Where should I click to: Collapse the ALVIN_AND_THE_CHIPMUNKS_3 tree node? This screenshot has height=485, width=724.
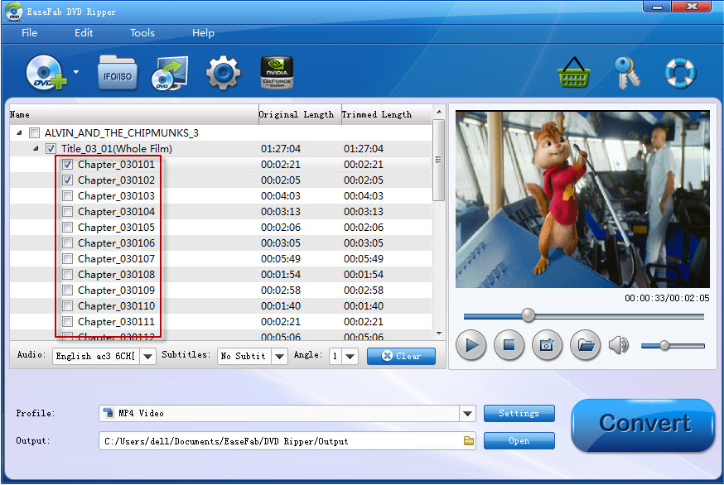coord(19,133)
